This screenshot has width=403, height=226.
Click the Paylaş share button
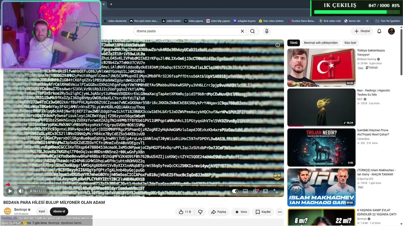coord(219,212)
